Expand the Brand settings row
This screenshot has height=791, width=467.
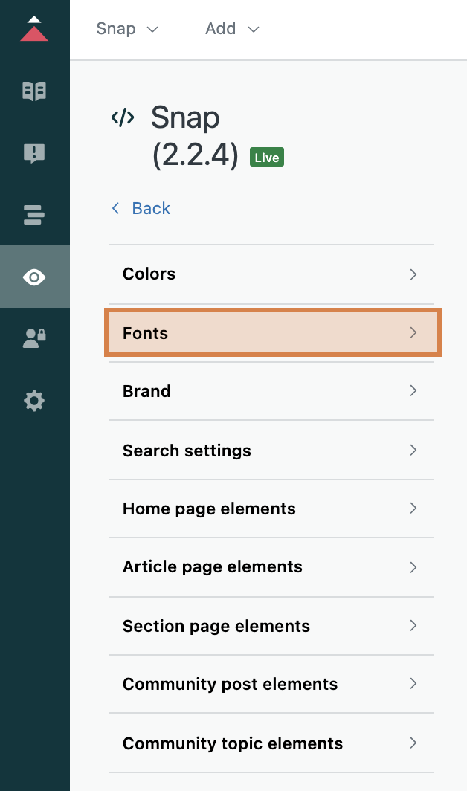pos(271,391)
